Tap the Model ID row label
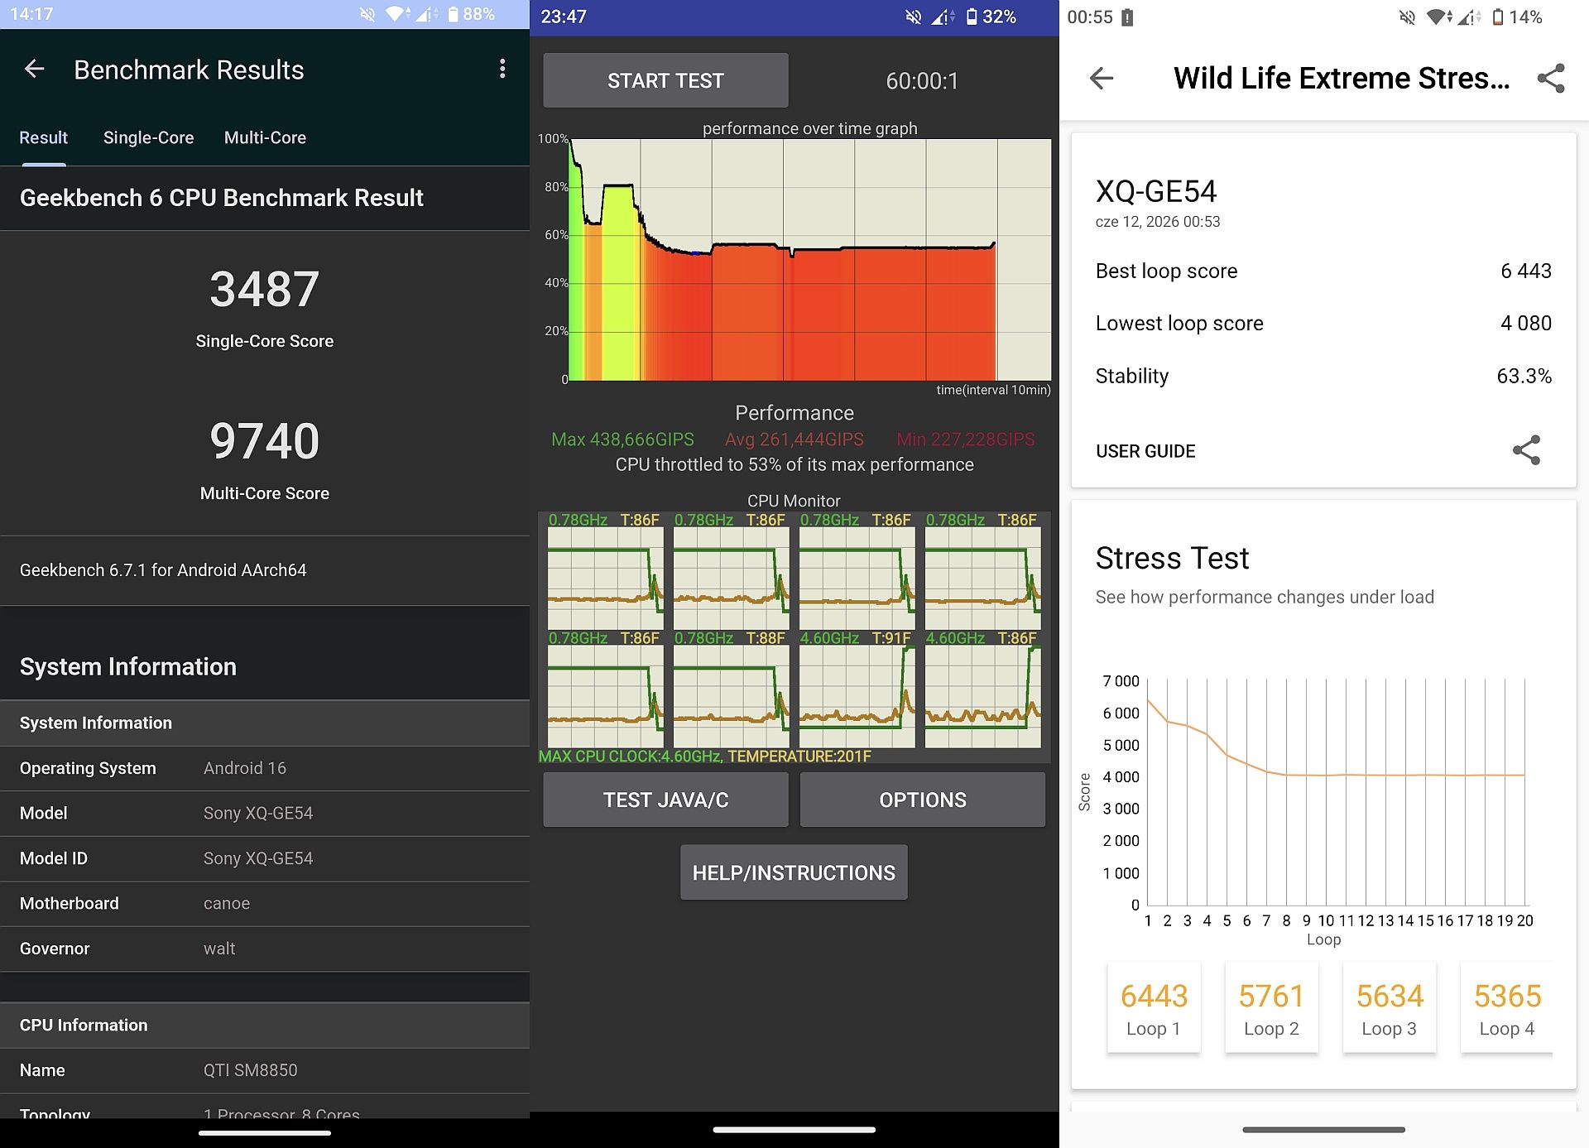The image size is (1589, 1148). (x=54, y=858)
